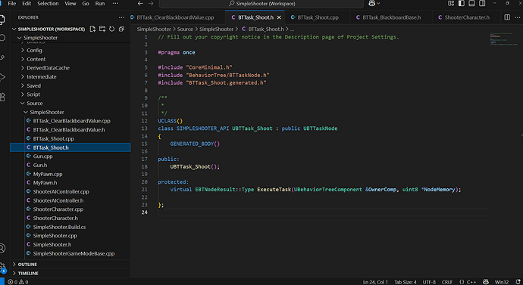Expand the OUTLINE section

click(27, 265)
